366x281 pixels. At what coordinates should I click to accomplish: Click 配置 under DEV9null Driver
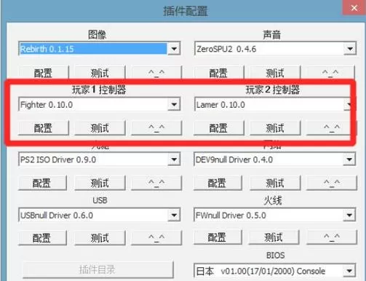click(218, 183)
